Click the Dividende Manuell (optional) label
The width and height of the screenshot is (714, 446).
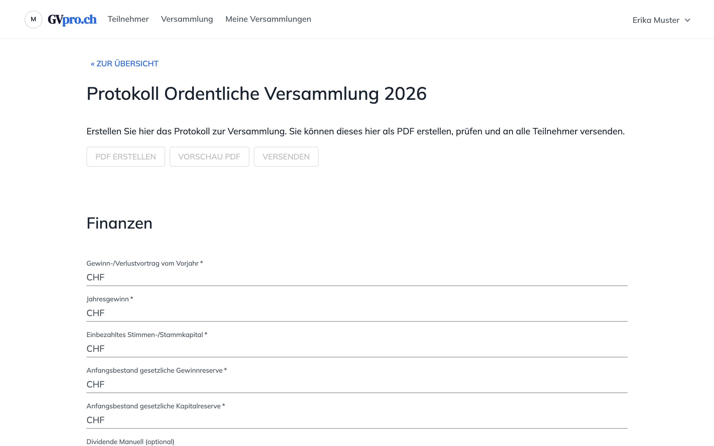[x=131, y=442]
